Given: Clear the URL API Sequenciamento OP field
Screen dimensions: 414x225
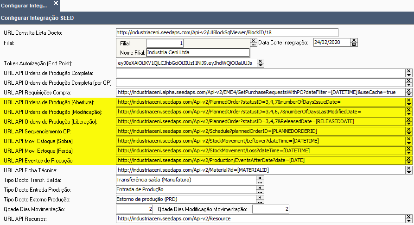Looking at the screenshot, I should point(409,130).
